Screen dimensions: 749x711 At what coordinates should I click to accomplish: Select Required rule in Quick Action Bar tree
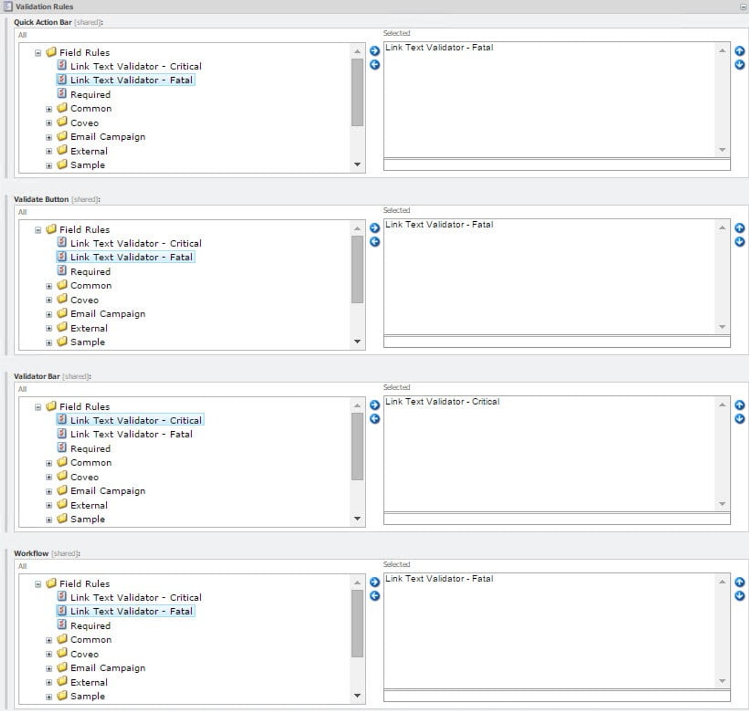[91, 94]
